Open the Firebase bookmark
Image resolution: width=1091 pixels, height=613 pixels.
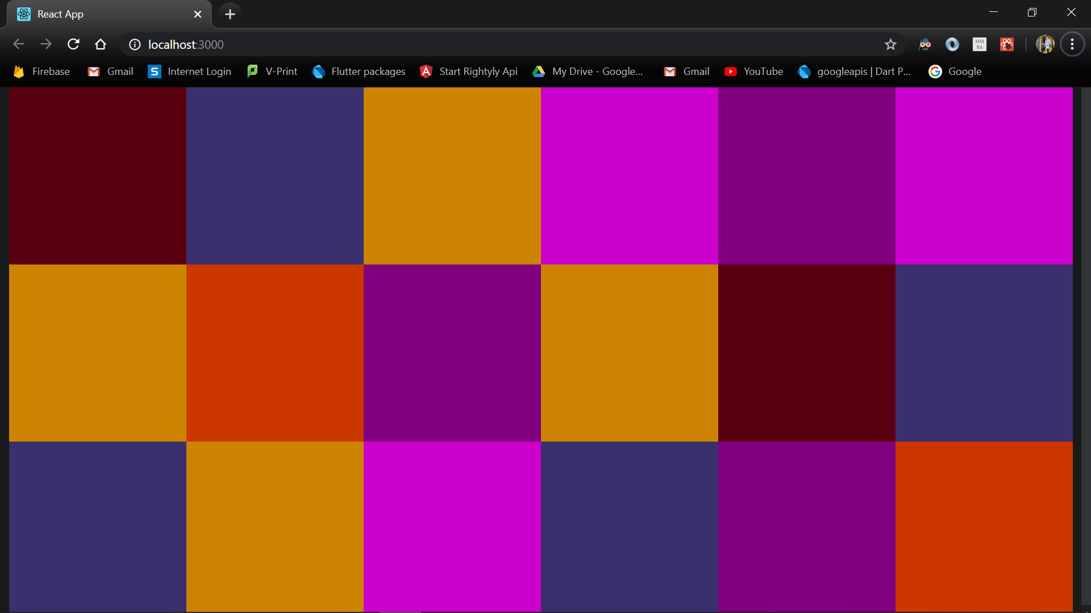click(x=41, y=72)
